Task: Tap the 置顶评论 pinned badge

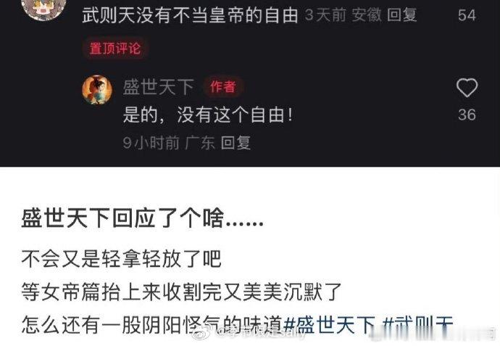Action: click(x=114, y=49)
